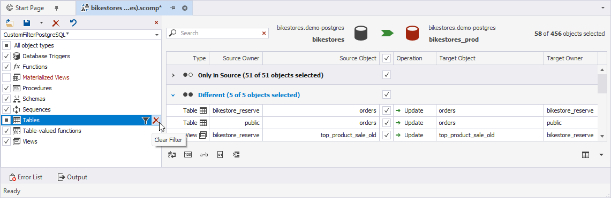Click the Materialized Views icon
Viewport: 611px width, 198px height.
point(17,77)
